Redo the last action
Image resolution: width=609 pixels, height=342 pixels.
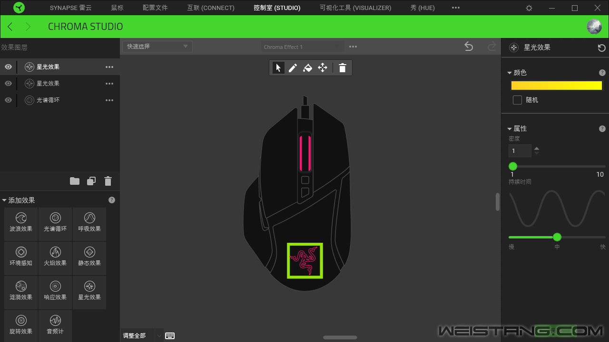[x=492, y=47]
